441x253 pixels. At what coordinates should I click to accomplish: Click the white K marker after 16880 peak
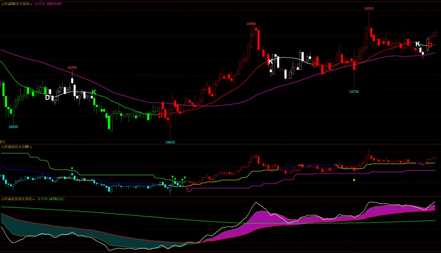(270, 62)
